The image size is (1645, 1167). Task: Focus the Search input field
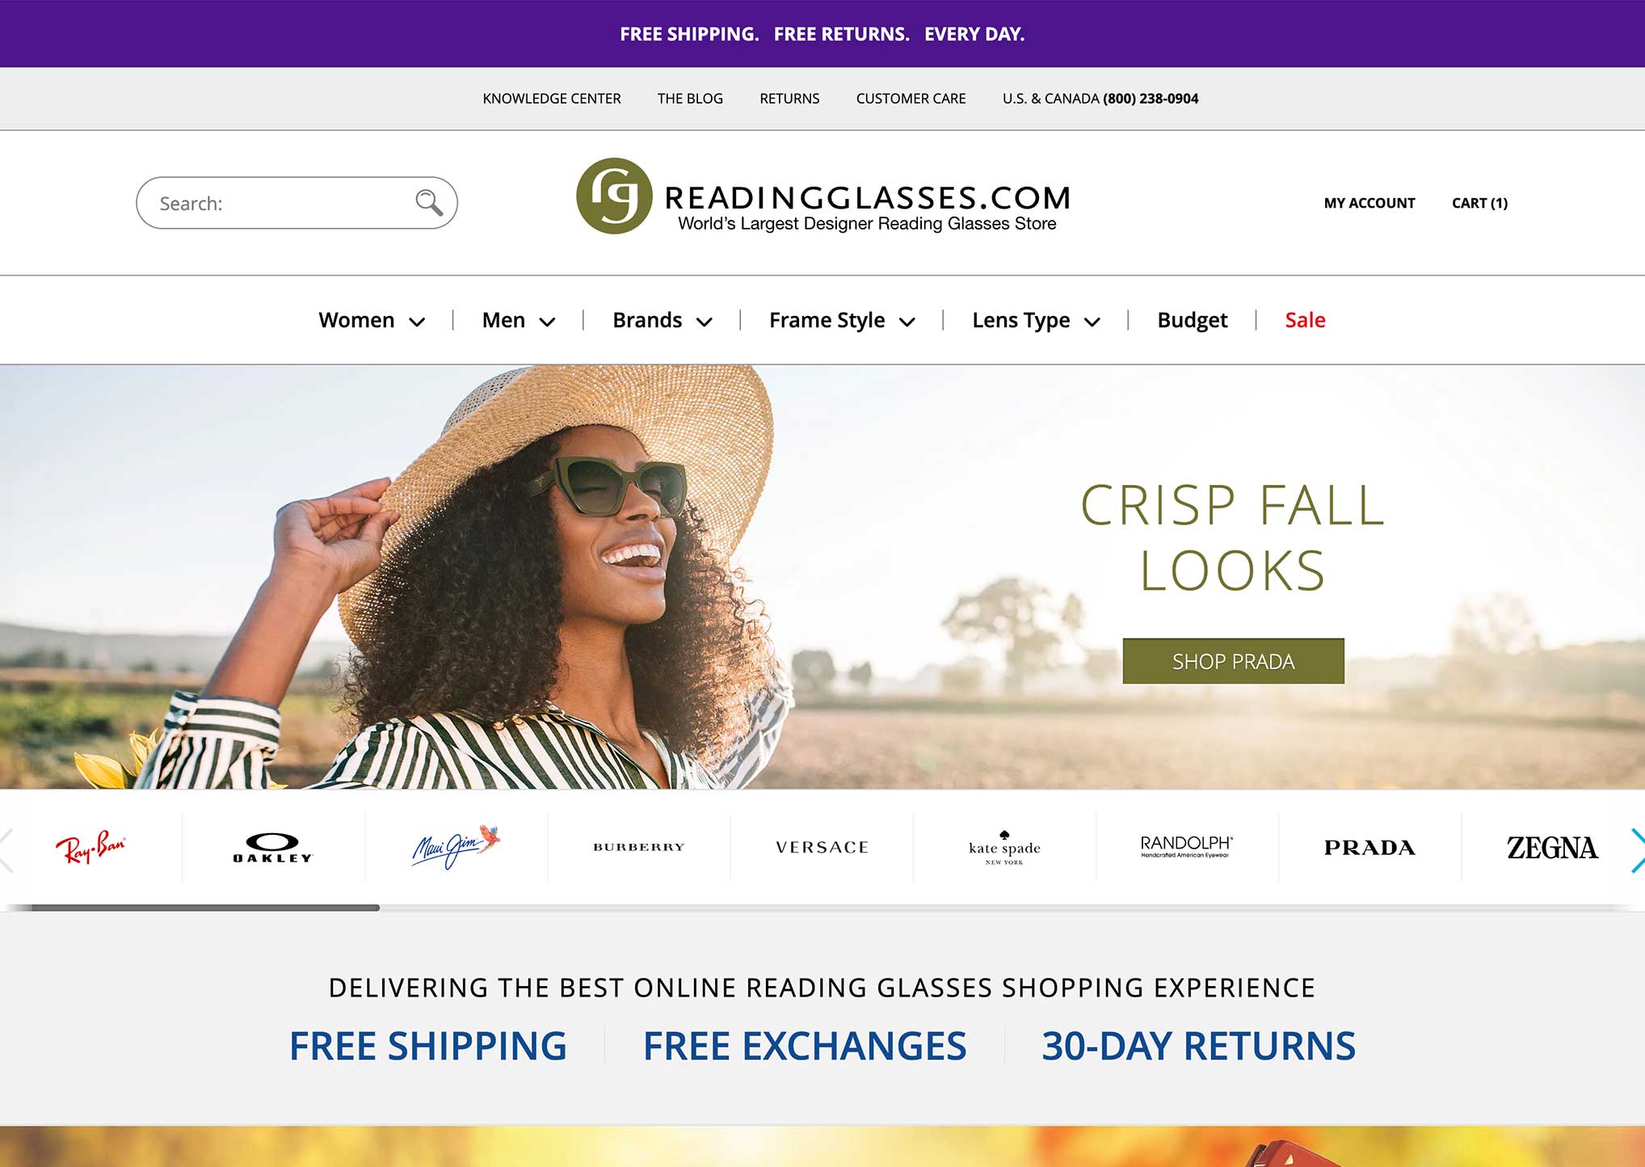(297, 203)
